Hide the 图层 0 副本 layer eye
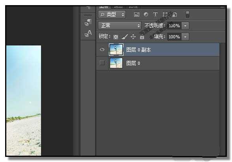Screen dimensions: 232x162 [102, 49]
